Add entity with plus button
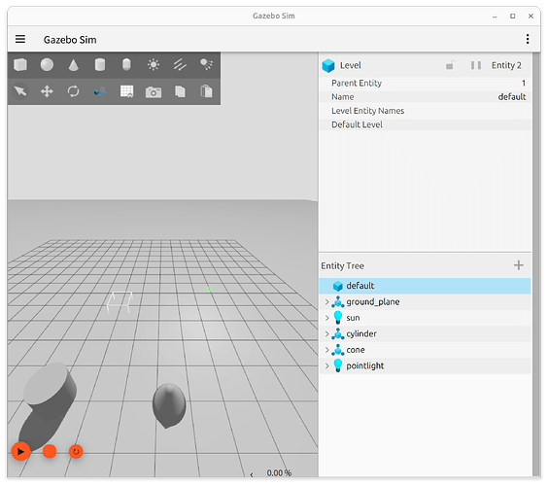Screen dimensions: 548x486 (519, 265)
